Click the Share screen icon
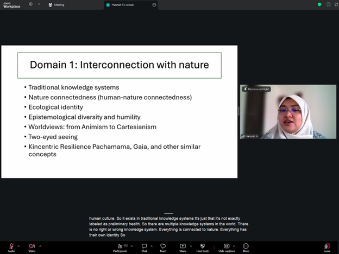The image size is (339, 254). coord(183,246)
